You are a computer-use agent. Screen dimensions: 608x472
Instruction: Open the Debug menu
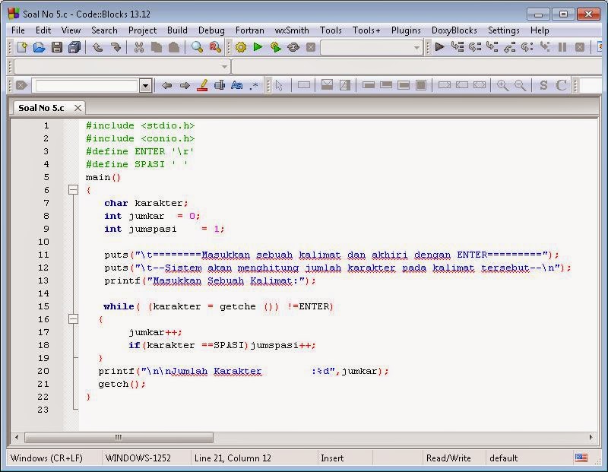[x=211, y=30]
